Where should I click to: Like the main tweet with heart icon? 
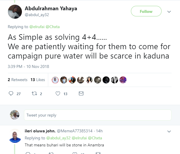click(x=58, y=94)
